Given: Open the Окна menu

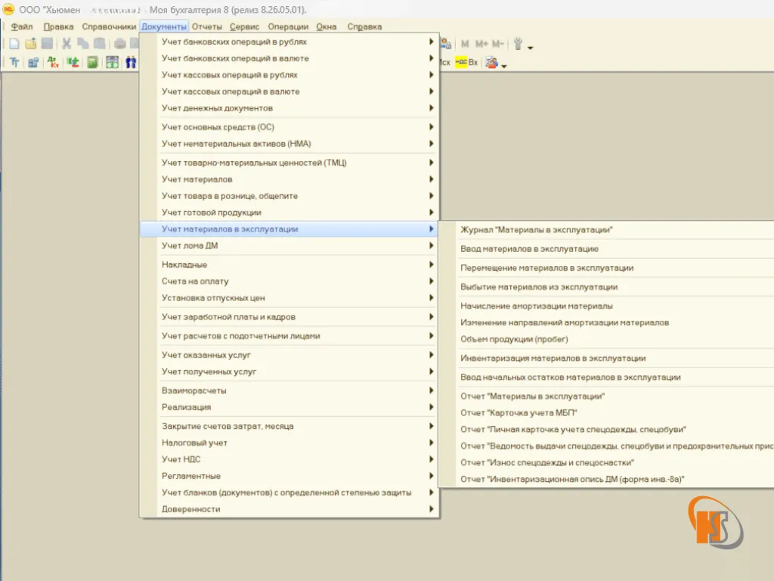Looking at the screenshot, I should (327, 26).
